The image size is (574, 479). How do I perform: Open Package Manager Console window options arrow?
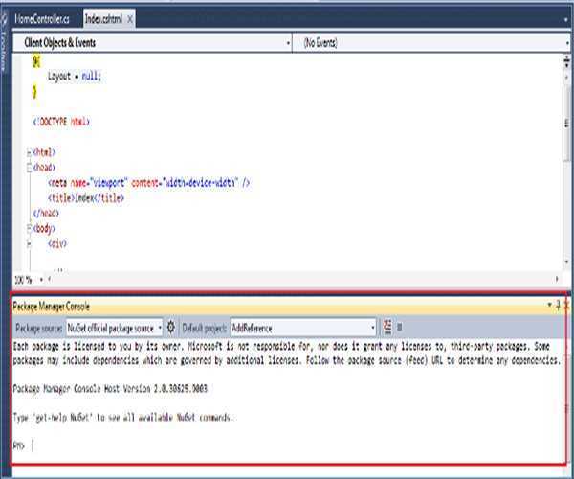click(549, 305)
